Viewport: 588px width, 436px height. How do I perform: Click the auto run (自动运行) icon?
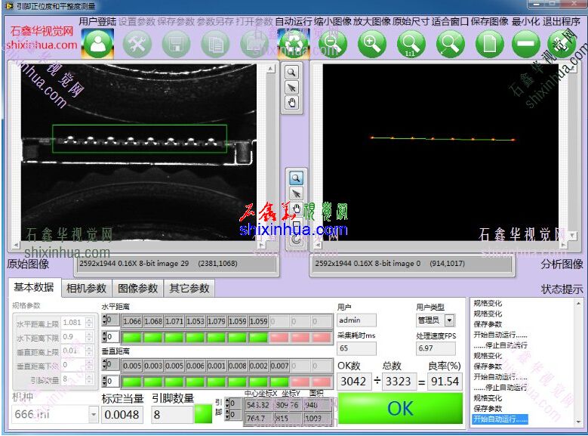click(292, 43)
